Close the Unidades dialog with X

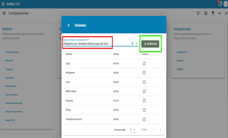click(x=69, y=26)
